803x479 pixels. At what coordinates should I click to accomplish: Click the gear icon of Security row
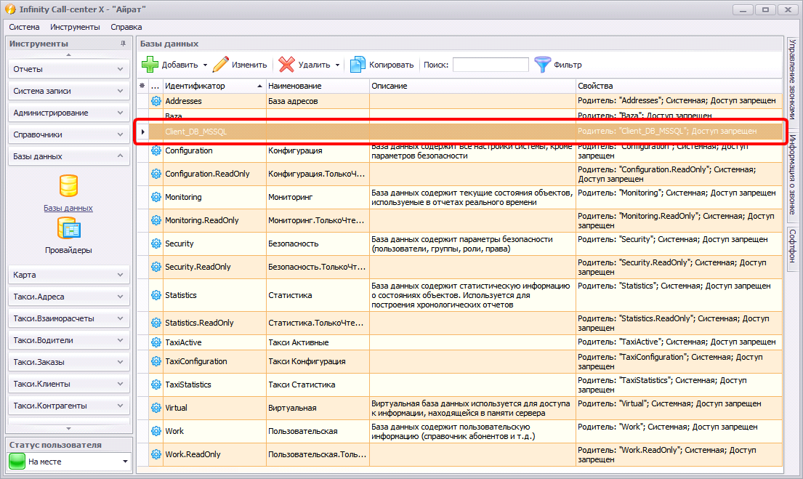pos(156,243)
